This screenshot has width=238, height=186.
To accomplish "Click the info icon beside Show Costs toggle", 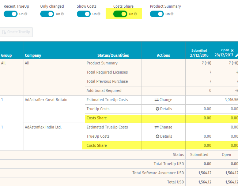I will (99, 14).
